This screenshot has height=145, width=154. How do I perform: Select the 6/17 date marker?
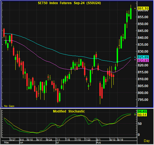click(40, 139)
